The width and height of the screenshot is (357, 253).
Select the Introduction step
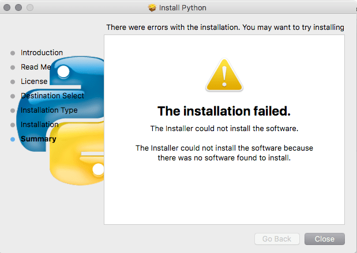click(x=42, y=53)
